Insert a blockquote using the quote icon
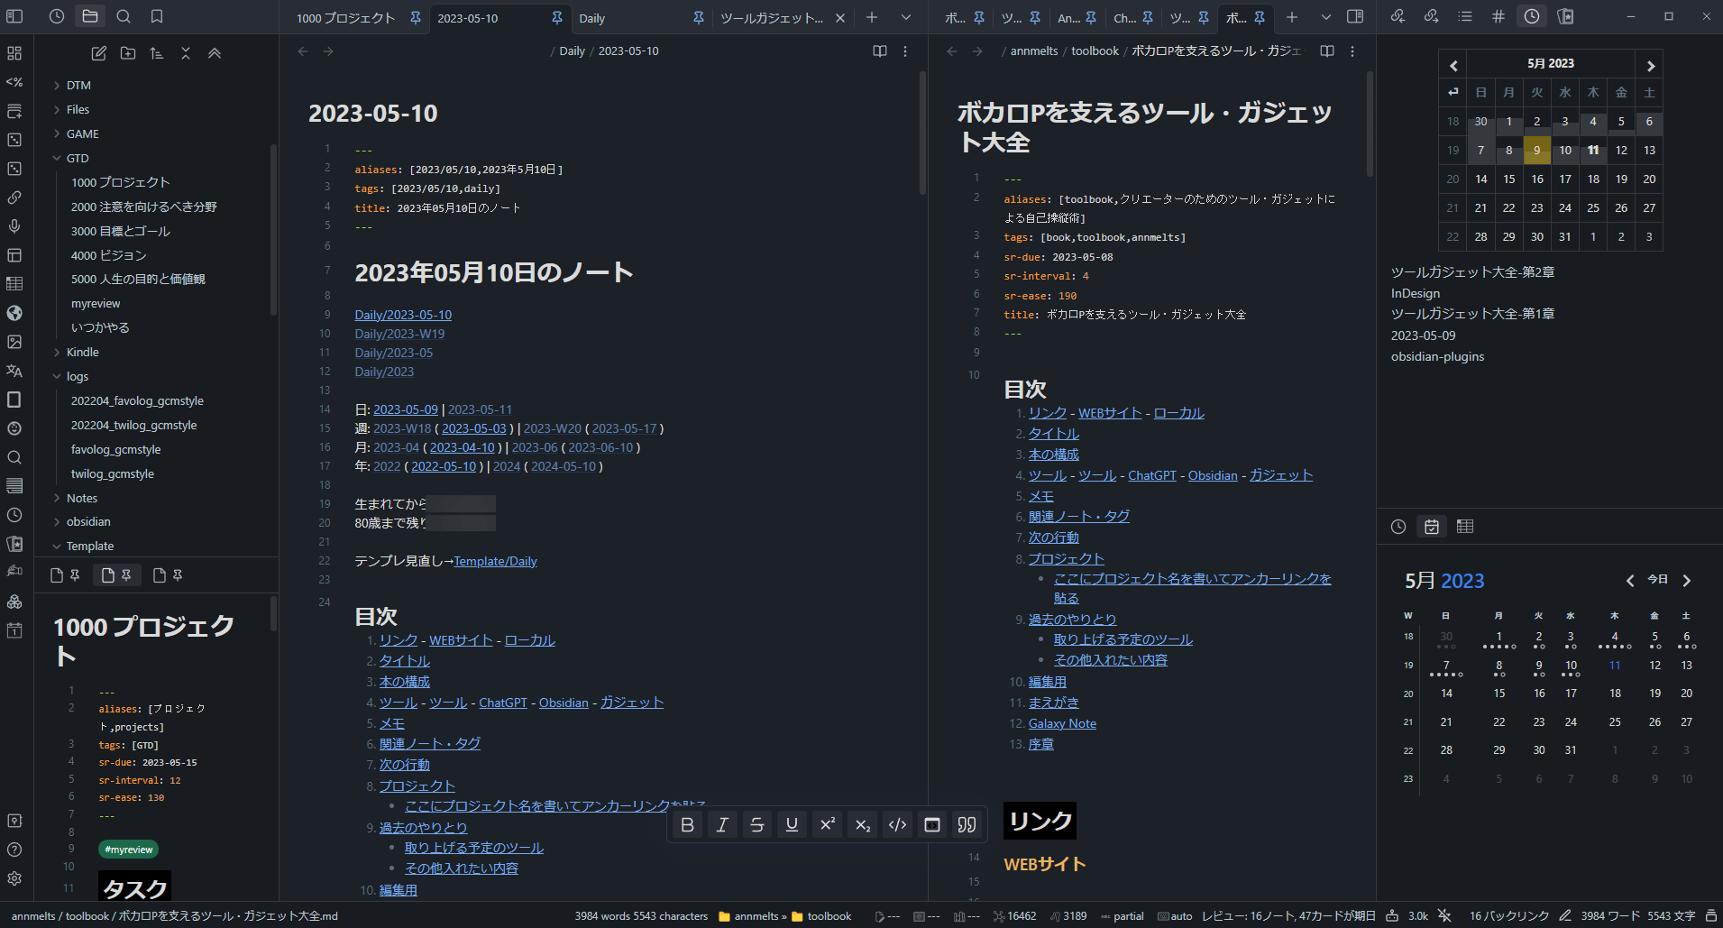Viewport: 1723px width, 928px height. [967, 824]
